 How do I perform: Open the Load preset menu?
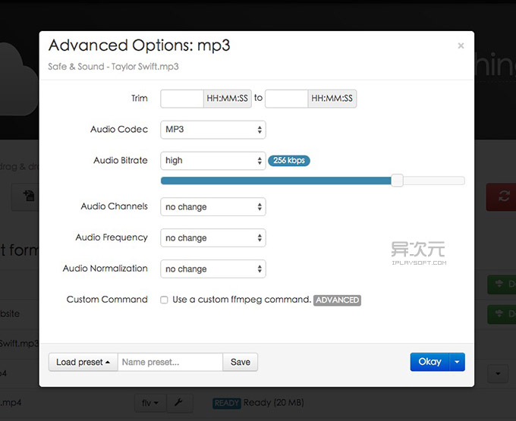(x=83, y=362)
